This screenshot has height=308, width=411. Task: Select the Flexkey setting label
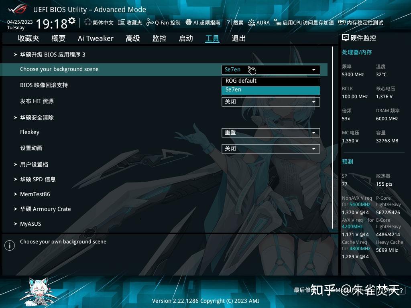coord(30,132)
